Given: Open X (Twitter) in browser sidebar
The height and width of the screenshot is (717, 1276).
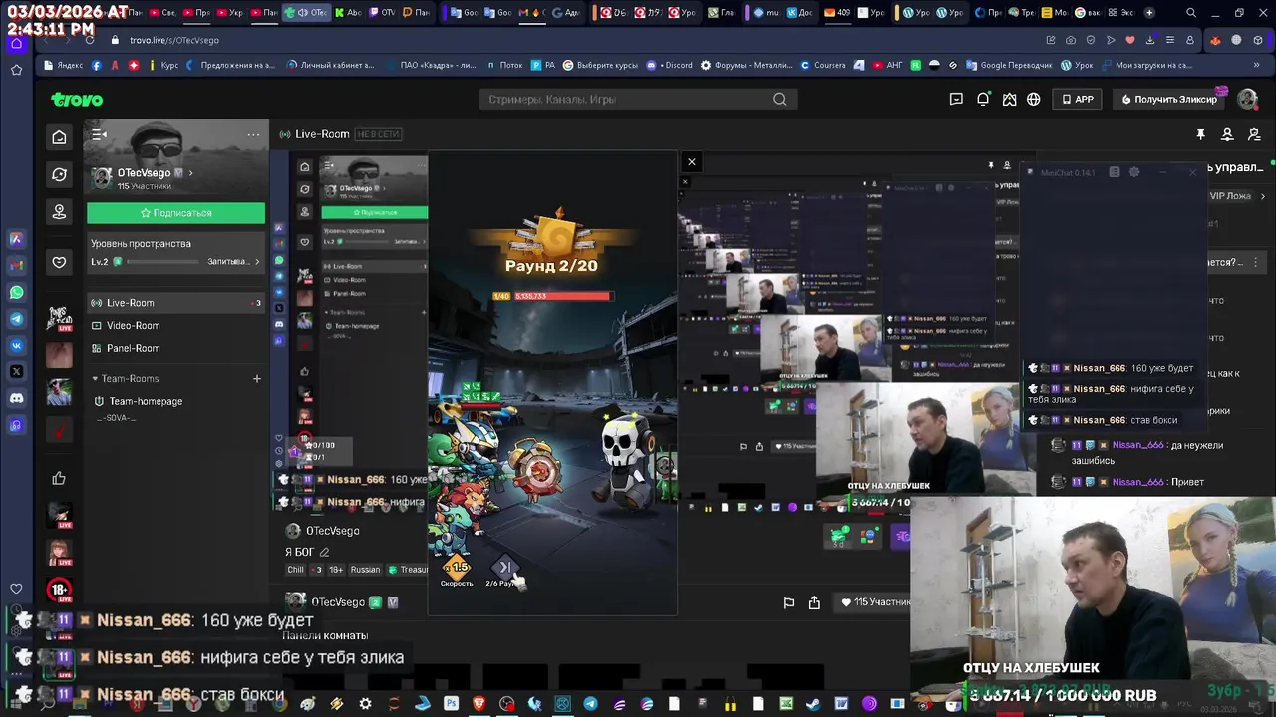Looking at the screenshot, I should click(16, 371).
